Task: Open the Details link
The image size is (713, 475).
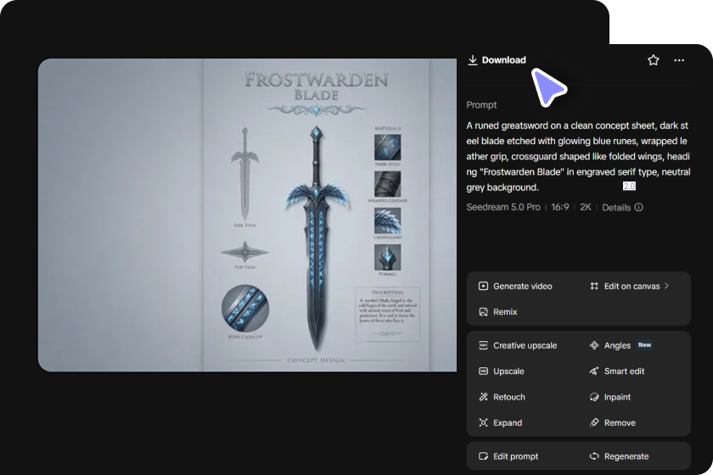Action: [616, 207]
